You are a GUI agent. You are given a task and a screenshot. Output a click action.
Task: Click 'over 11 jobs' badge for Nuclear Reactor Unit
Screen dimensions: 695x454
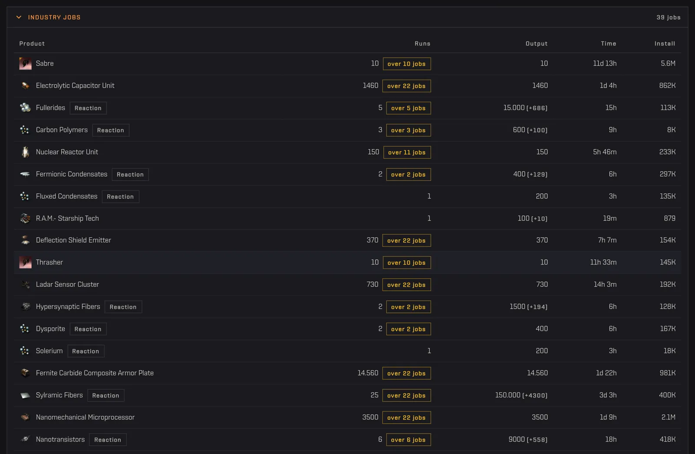tap(407, 152)
